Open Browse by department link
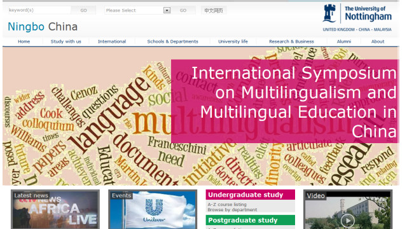 (232, 209)
